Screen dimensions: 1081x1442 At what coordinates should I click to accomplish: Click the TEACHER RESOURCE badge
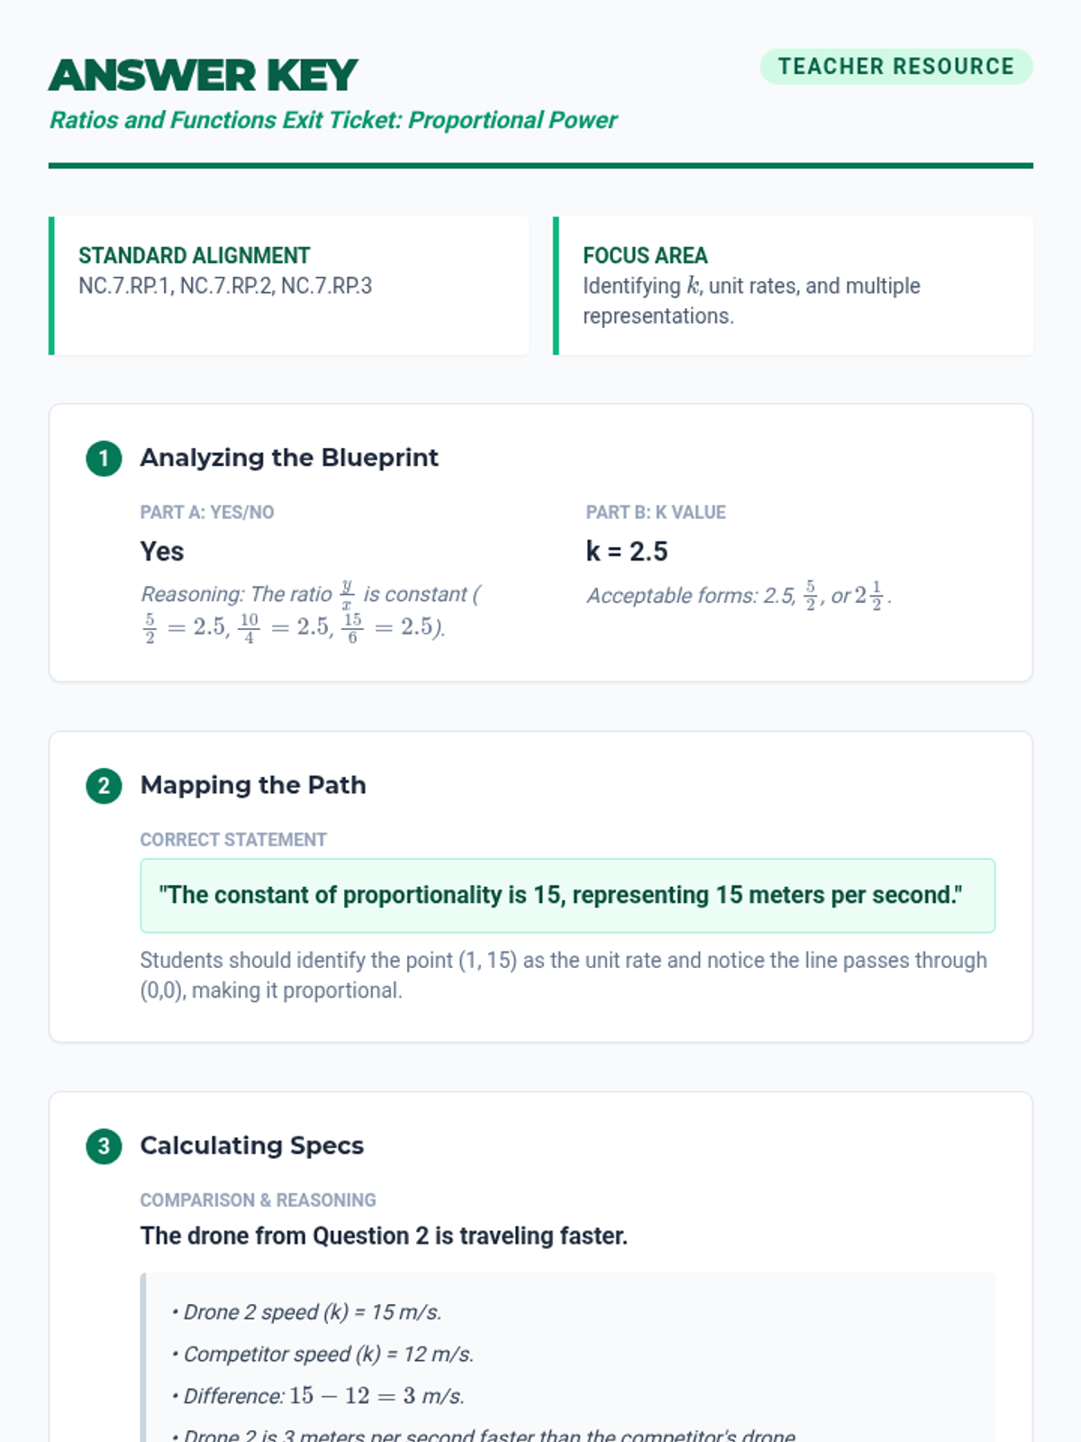[895, 67]
